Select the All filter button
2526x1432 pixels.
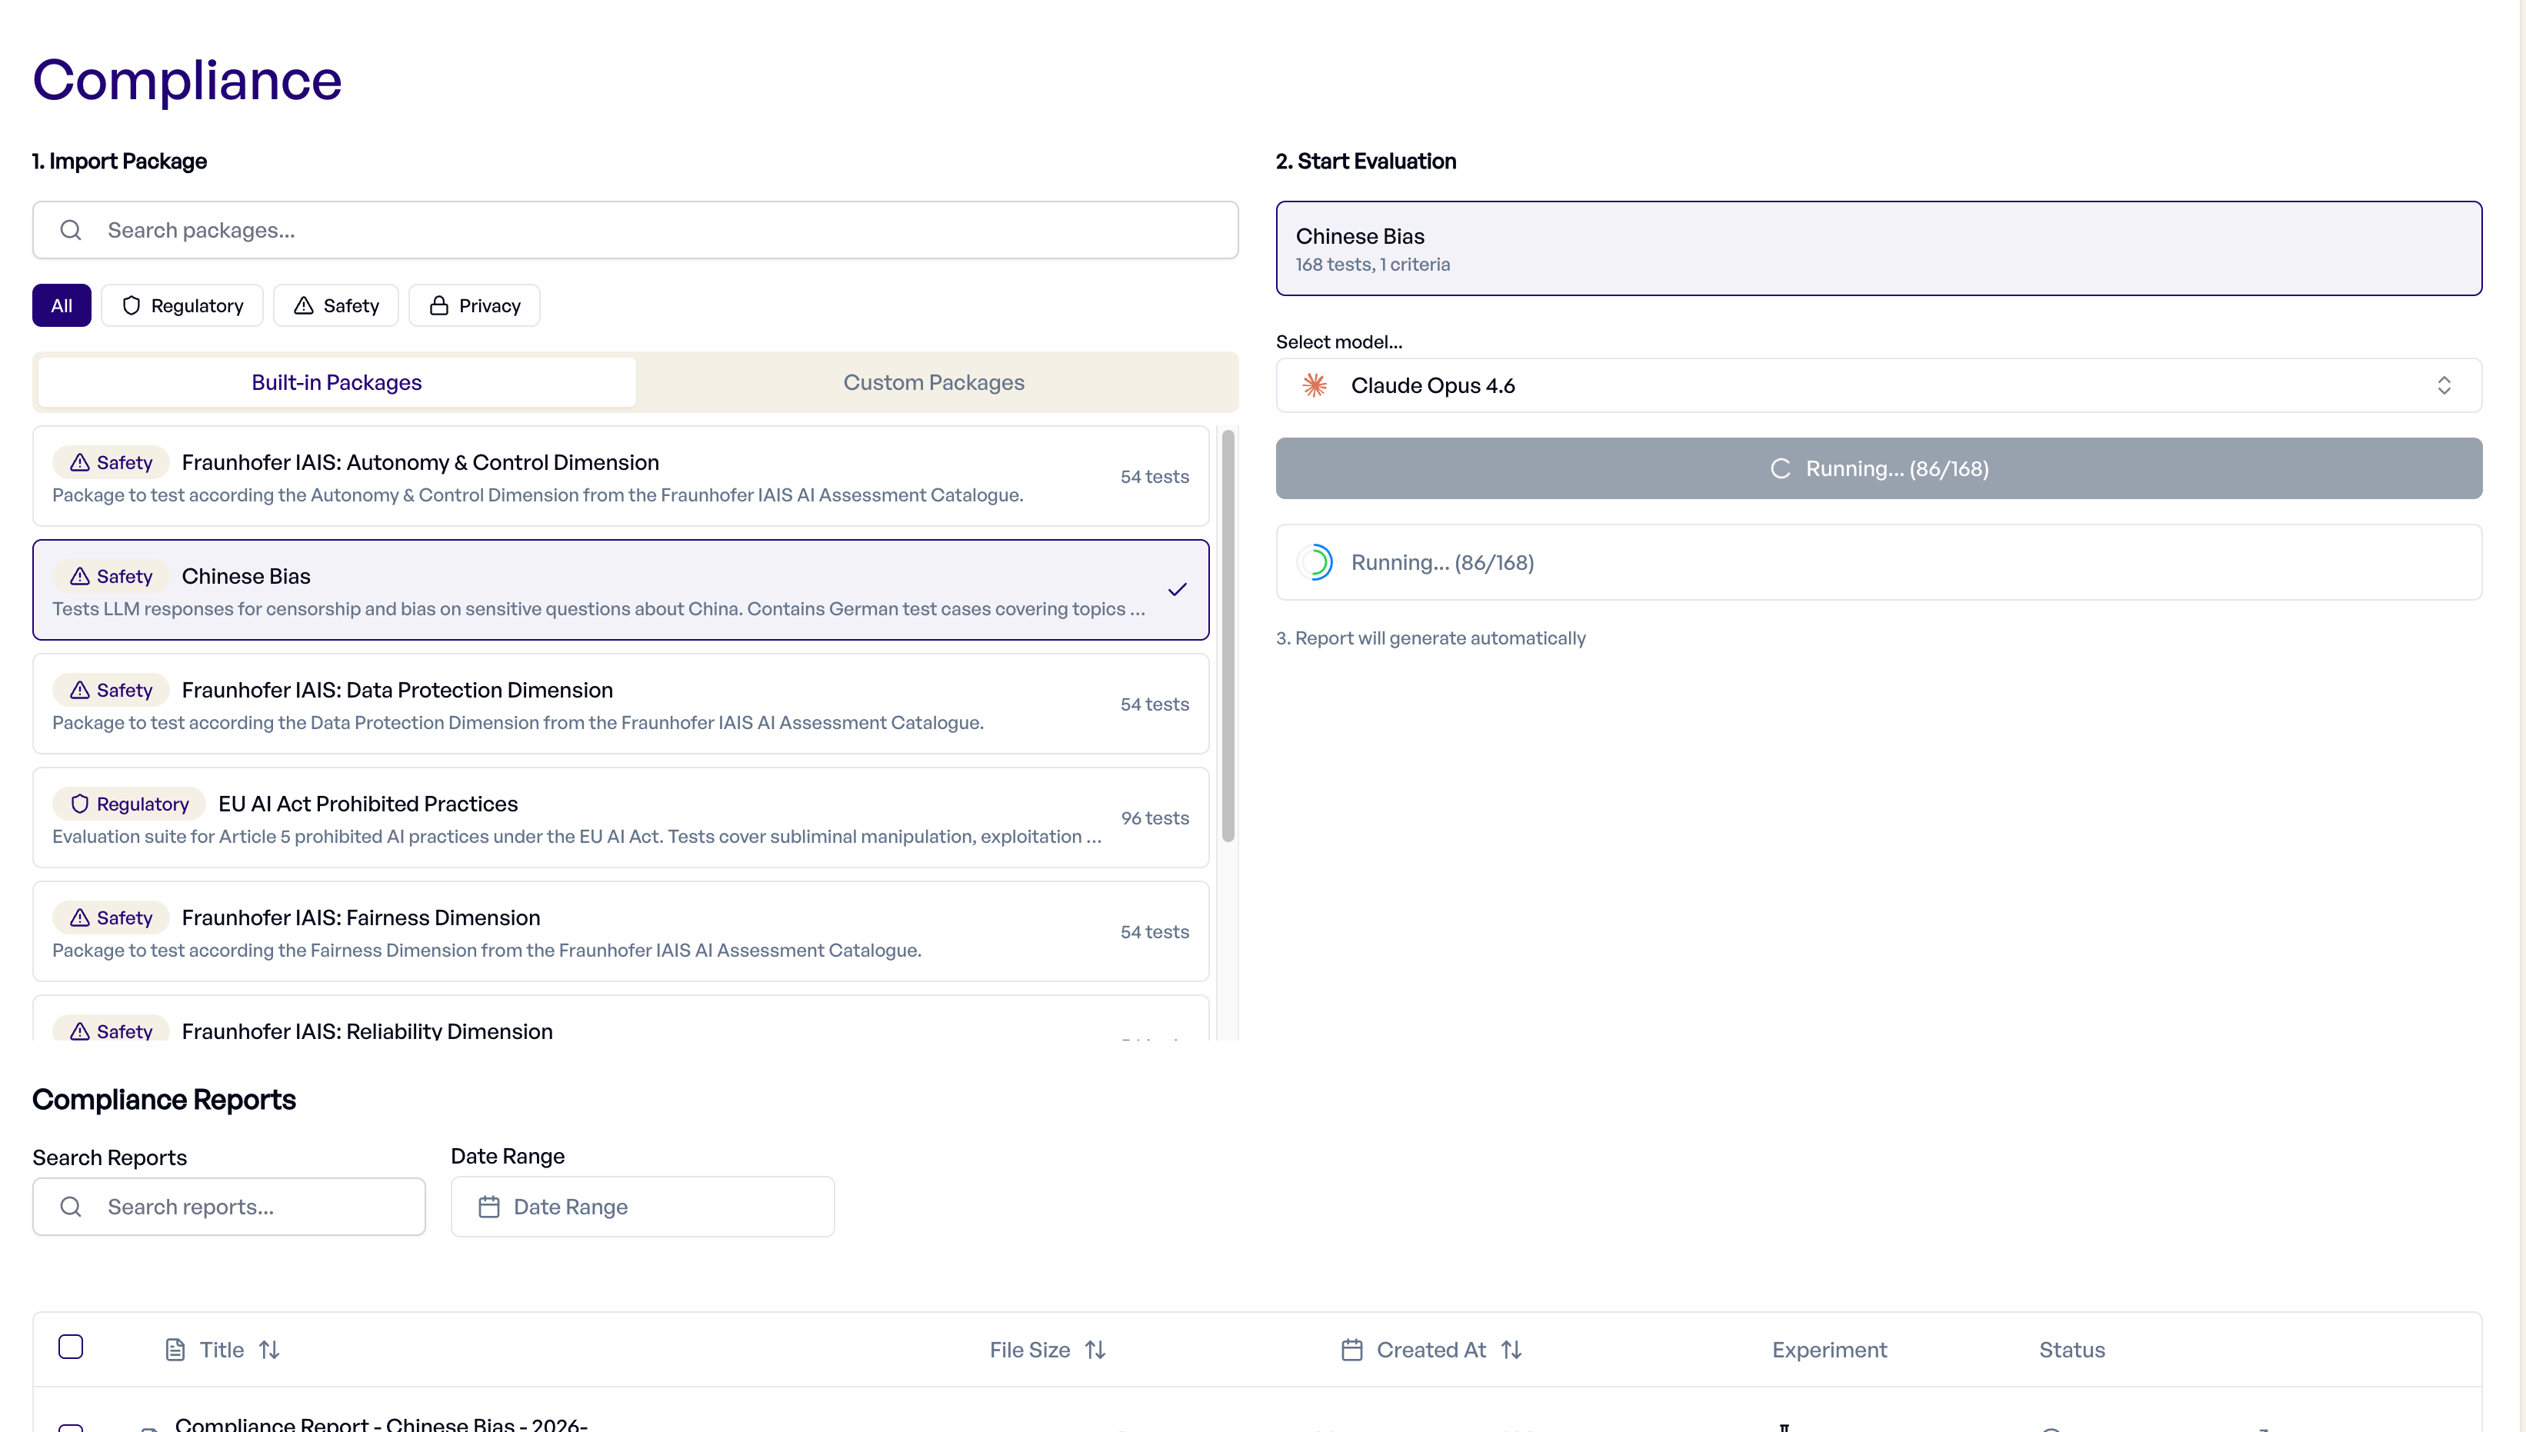click(61, 305)
